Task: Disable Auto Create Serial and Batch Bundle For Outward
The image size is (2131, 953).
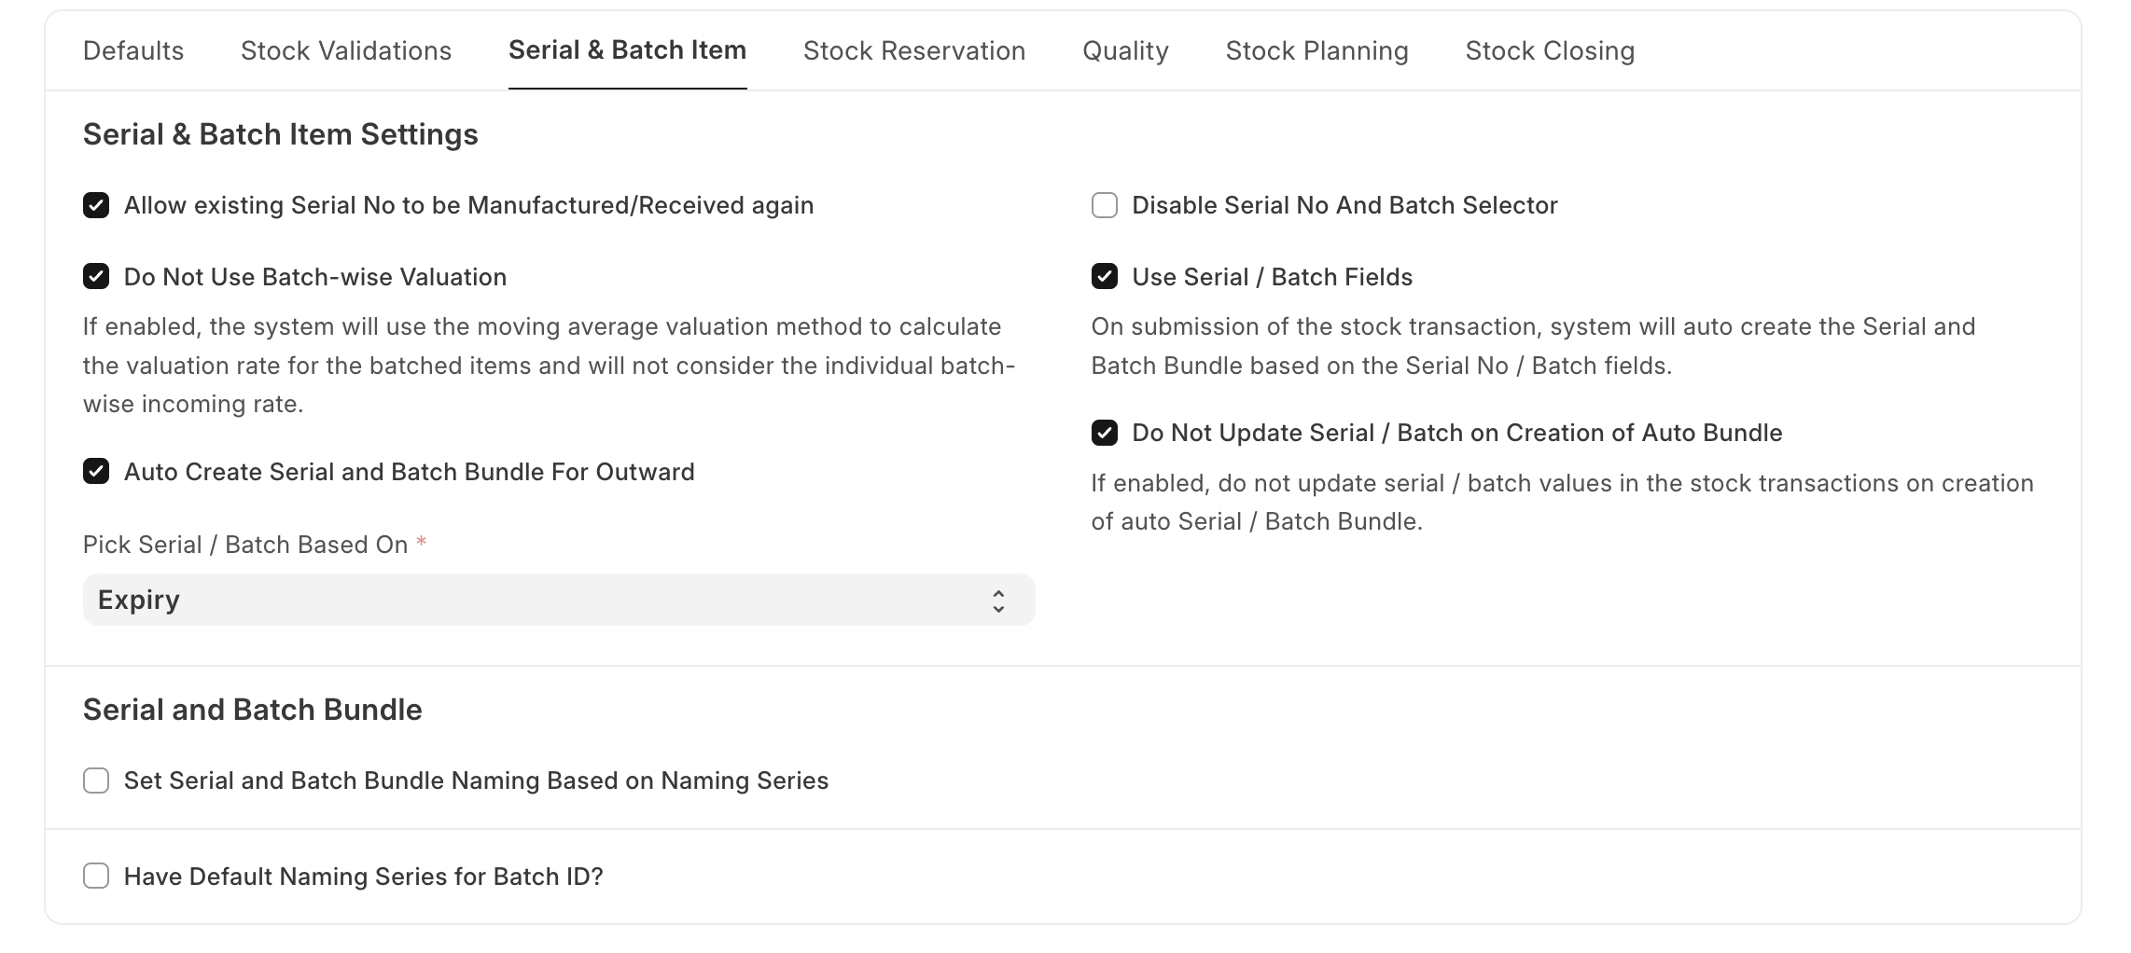Action: click(96, 472)
